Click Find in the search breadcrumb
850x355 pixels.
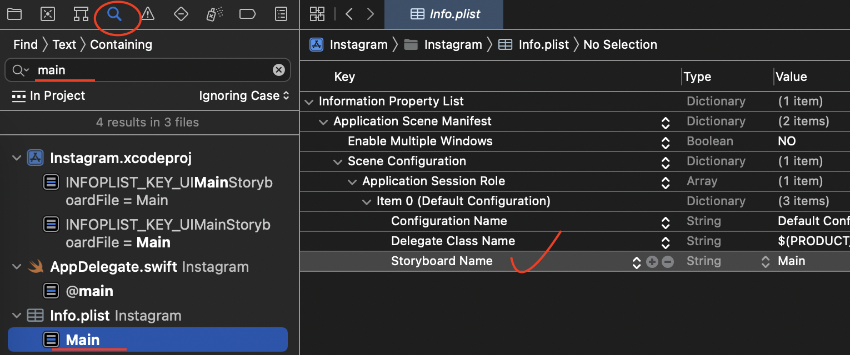point(26,44)
